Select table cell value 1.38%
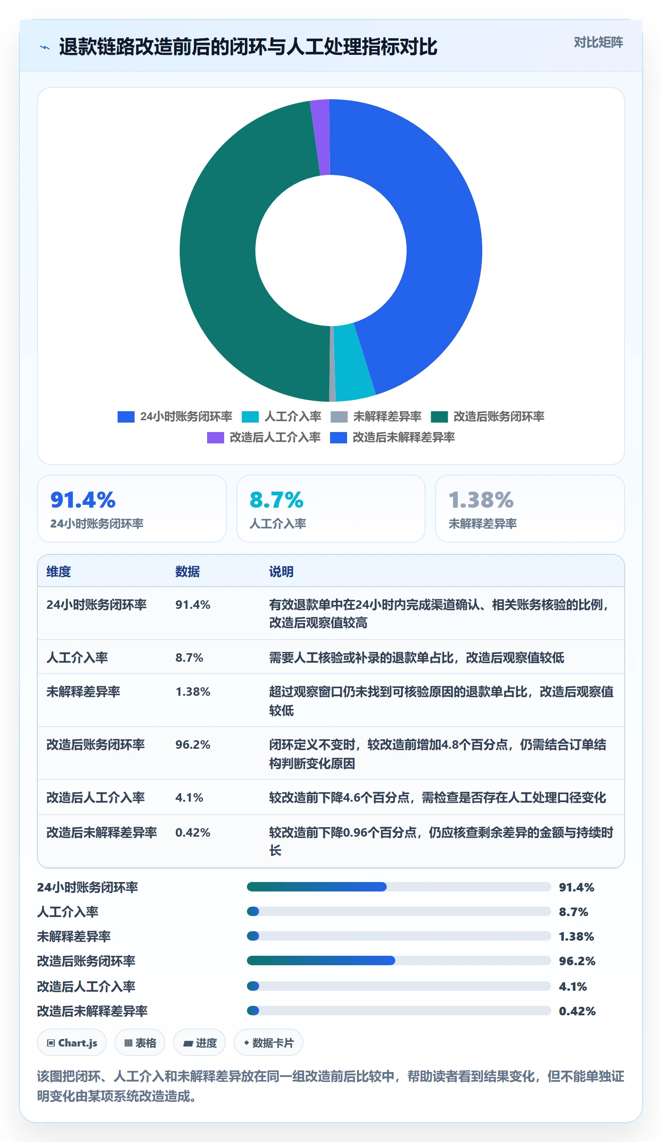The width and height of the screenshot is (662, 1142). [x=193, y=692]
